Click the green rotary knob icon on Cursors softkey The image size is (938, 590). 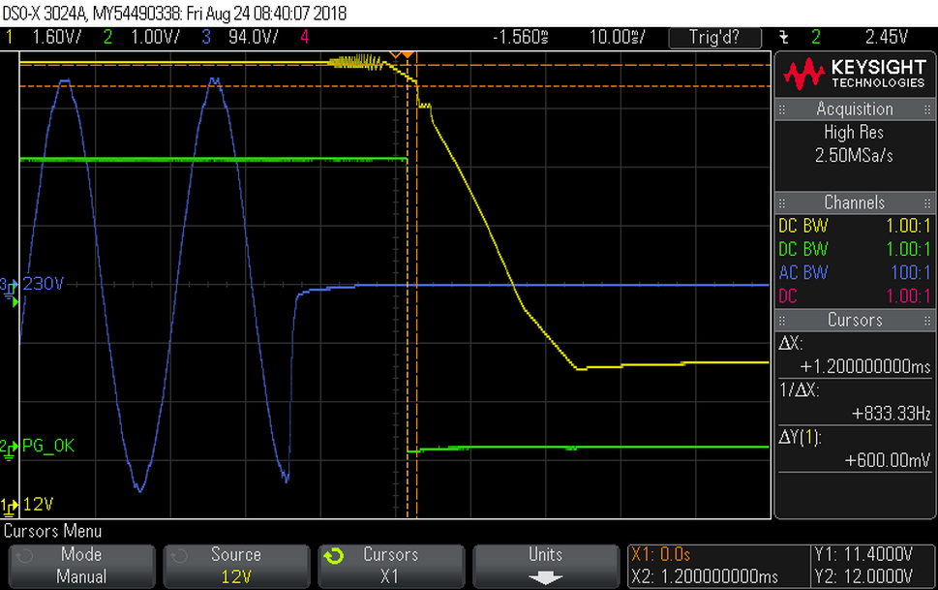coord(334,556)
